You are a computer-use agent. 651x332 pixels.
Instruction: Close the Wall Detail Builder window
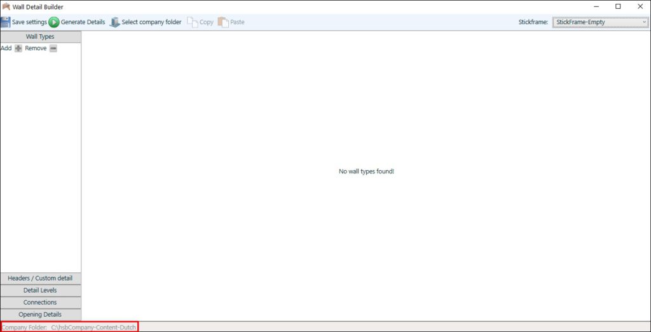(640, 6)
